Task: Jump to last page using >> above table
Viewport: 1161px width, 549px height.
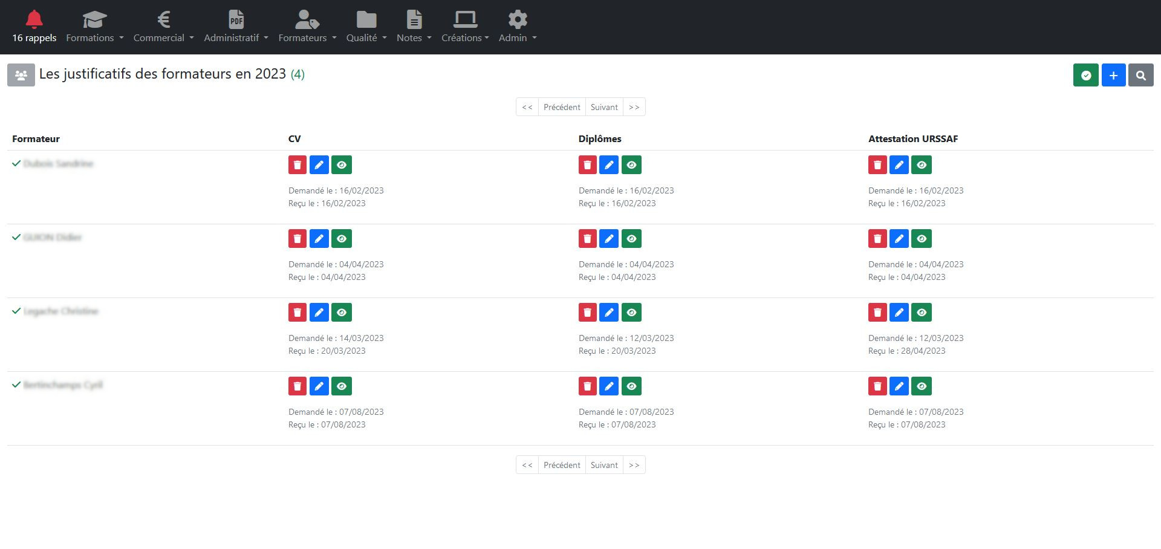Action: 634,107
